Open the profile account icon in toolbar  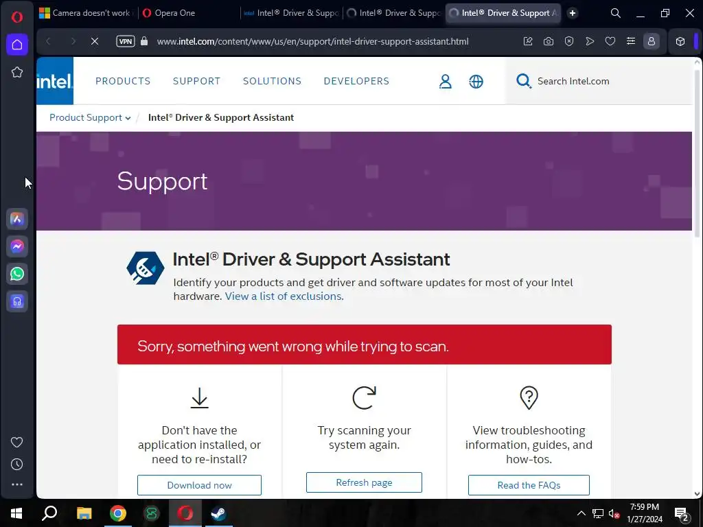click(652, 42)
